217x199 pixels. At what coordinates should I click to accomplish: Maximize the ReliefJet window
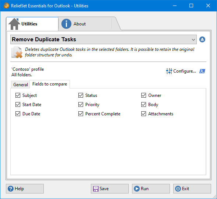191,6
